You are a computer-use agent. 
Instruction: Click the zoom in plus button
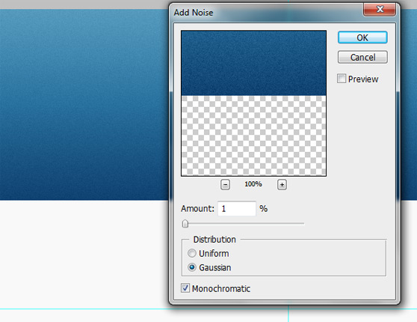tap(282, 184)
